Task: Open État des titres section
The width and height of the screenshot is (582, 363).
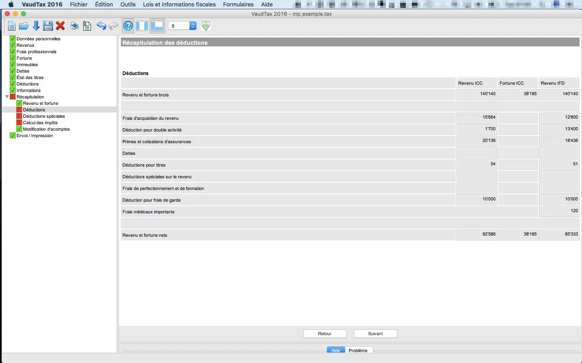Action: (x=30, y=77)
